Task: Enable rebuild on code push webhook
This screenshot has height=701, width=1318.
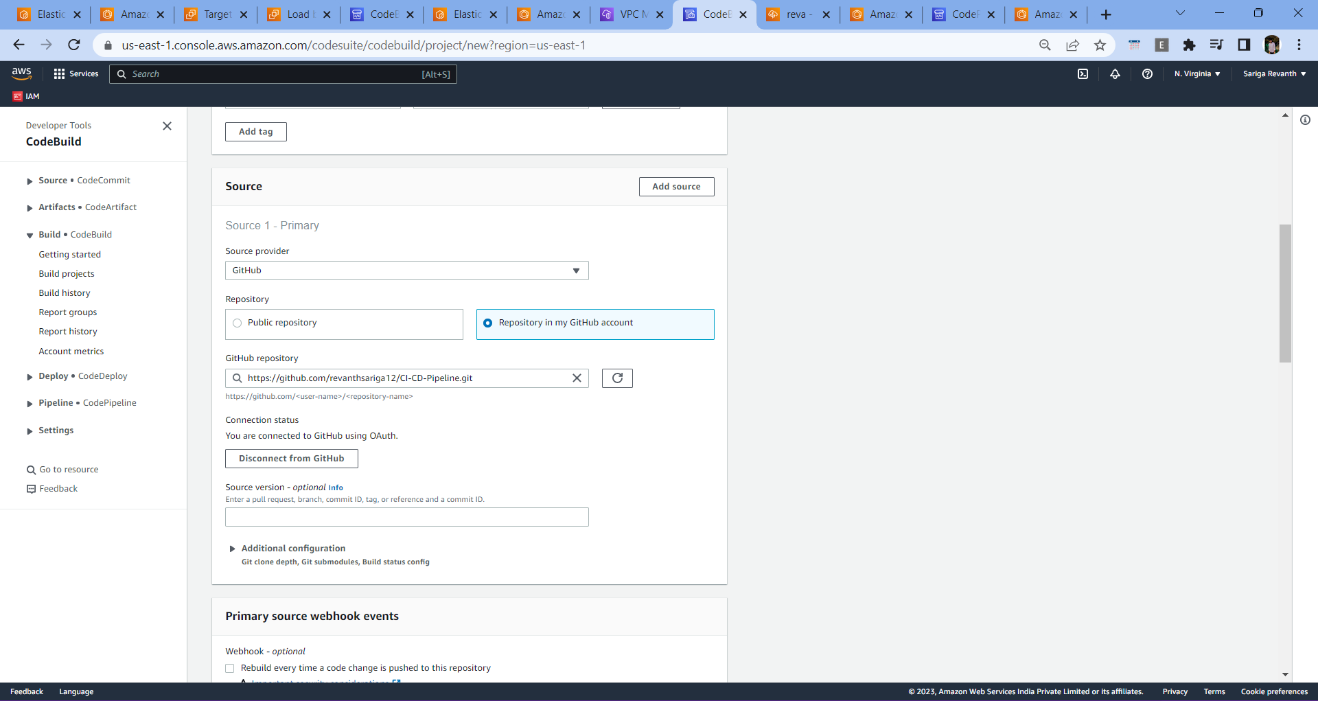Action: tap(230, 668)
